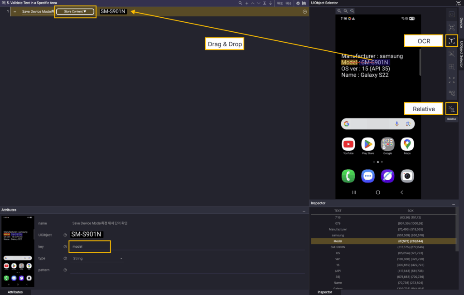
Task: Minimize the Attributes panel
Action: [304, 211]
